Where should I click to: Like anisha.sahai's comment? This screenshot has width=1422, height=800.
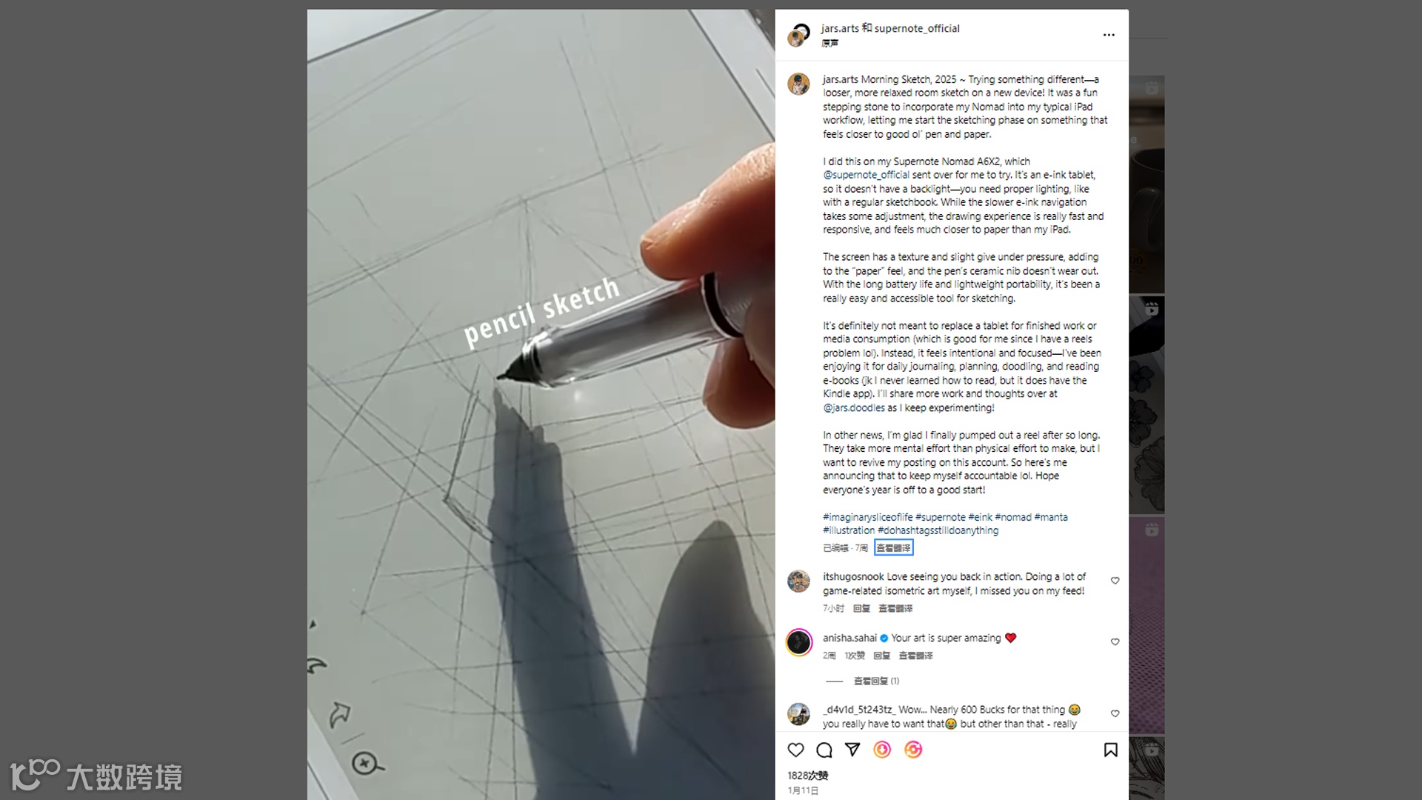1115,642
